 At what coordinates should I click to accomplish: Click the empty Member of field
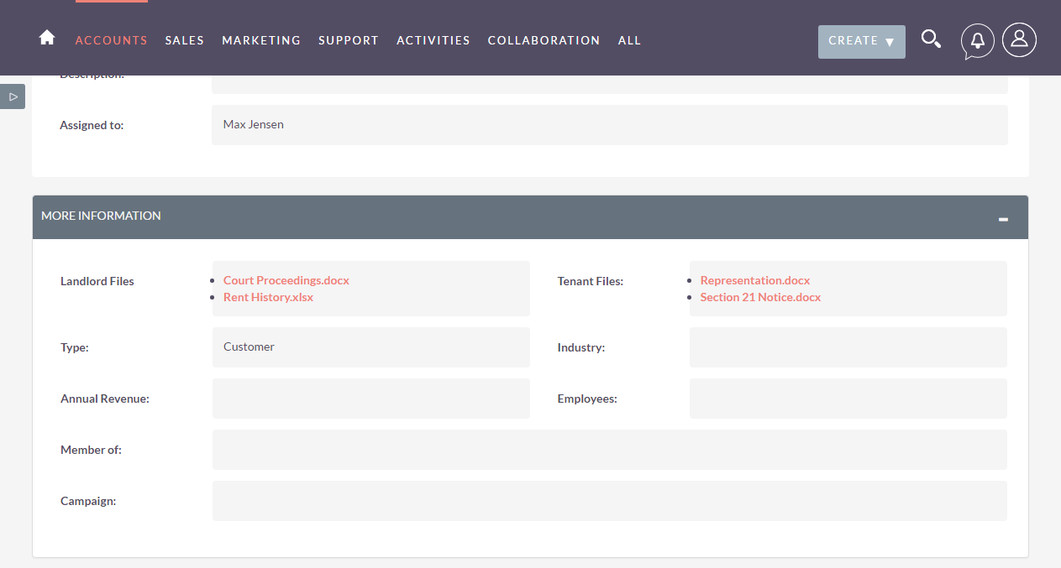point(610,450)
